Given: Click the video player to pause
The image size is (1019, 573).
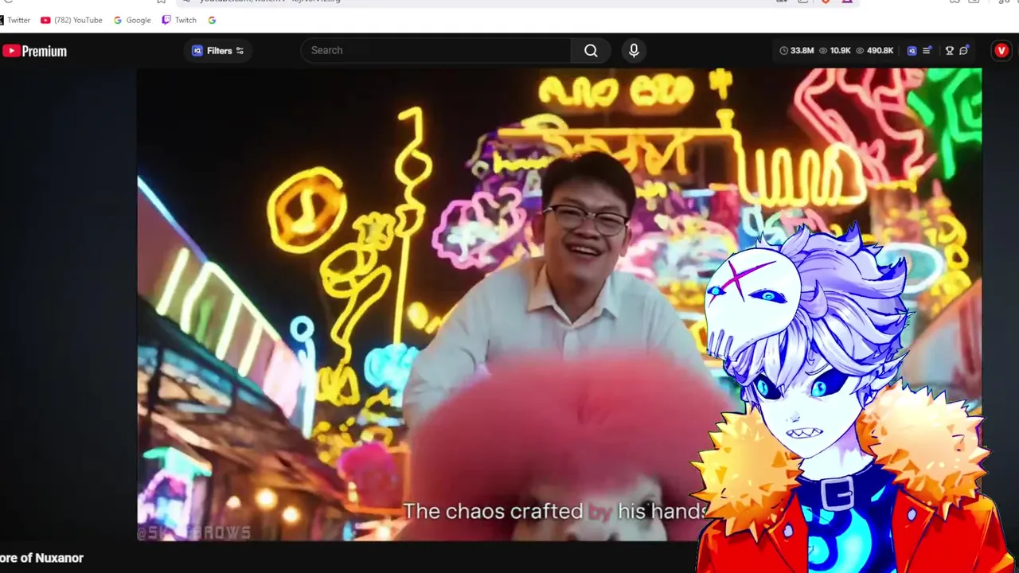Looking at the screenshot, I should pos(559,305).
